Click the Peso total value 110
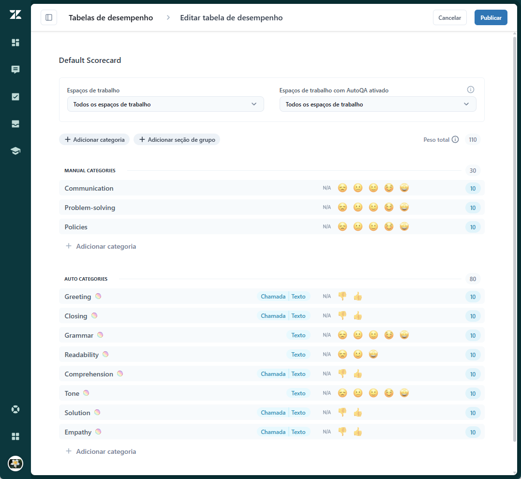 pos(473,140)
